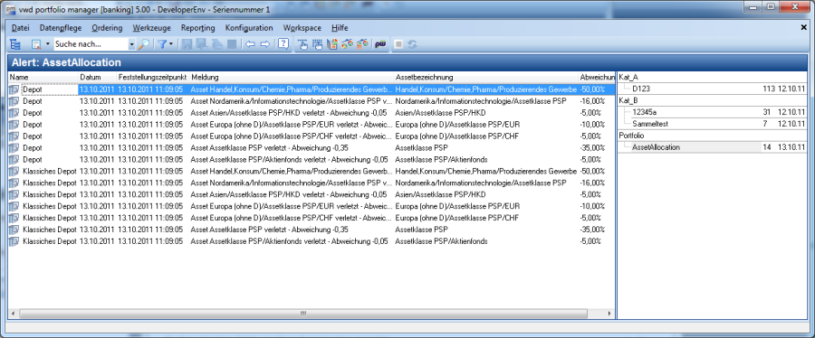Click the alert icon of the selected Depot row
The width and height of the screenshot is (815, 338).
[x=14, y=89]
